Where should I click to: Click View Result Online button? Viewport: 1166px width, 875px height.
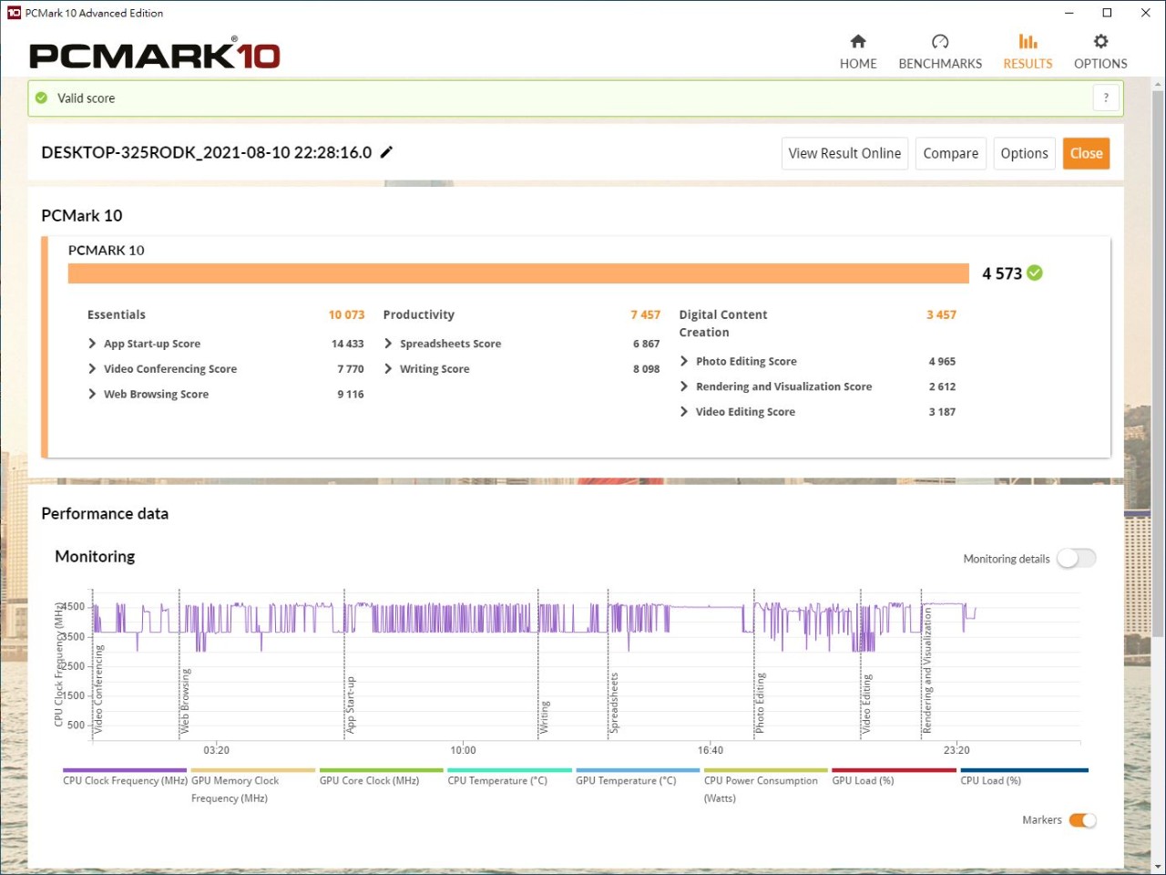coord(844,153)
